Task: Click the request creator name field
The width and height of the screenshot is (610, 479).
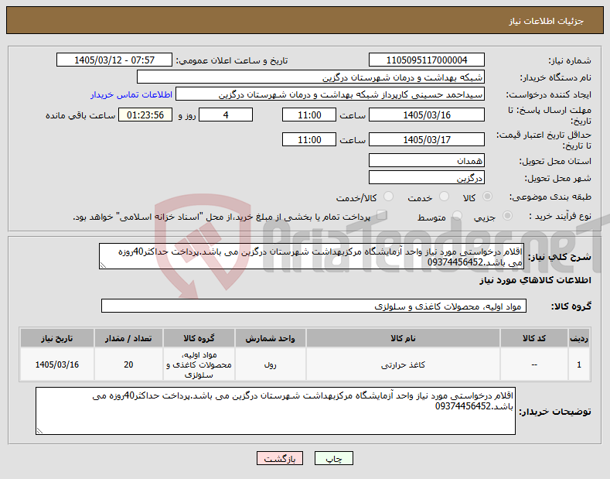Action: tap(330, 94)
